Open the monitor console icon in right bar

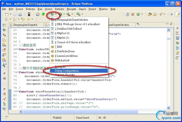coord(177,38)
